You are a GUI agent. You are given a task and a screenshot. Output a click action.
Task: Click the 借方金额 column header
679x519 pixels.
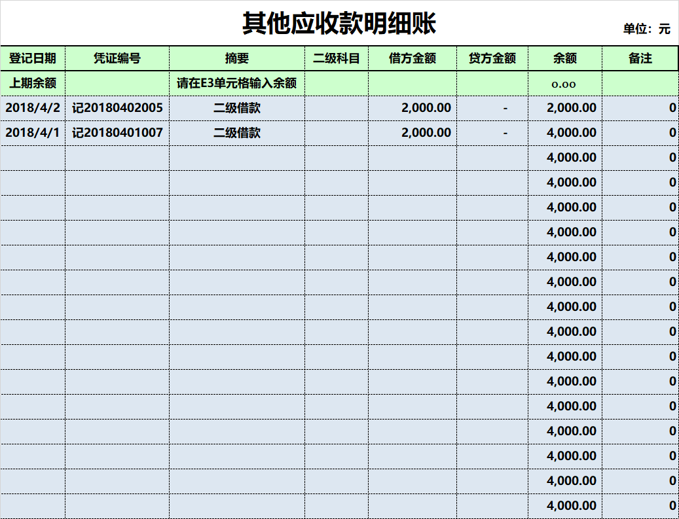[x=413, y=58]
